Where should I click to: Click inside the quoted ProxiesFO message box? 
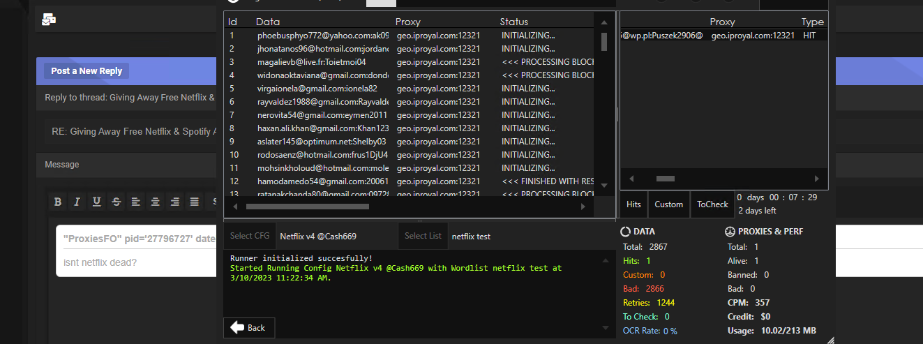point(136,250)
